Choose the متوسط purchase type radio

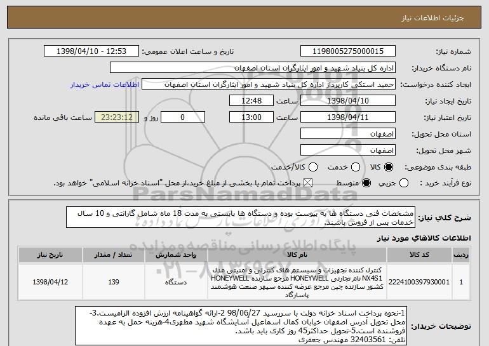click(x=366, y=183)
